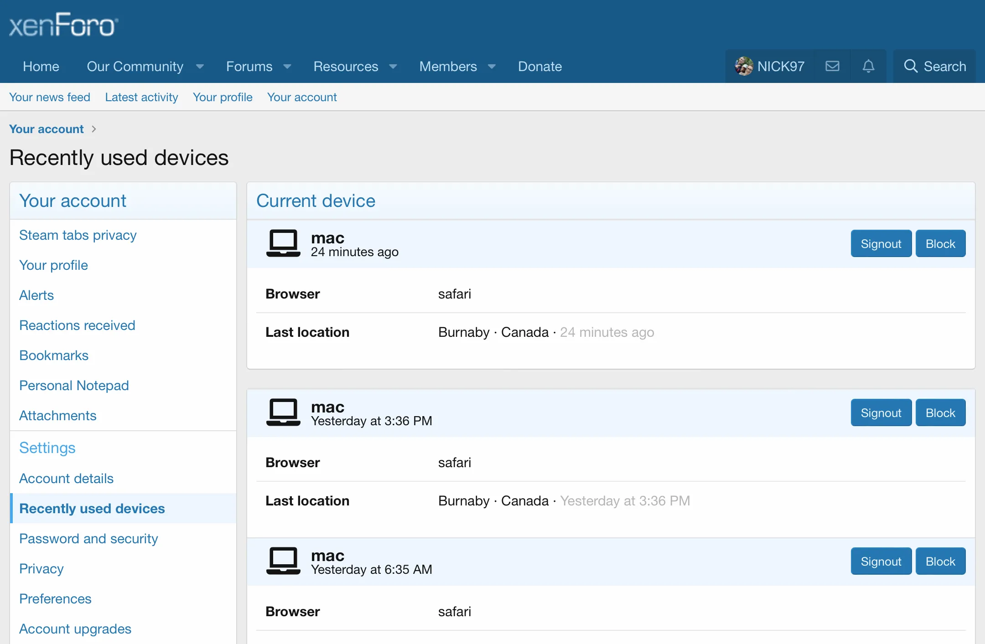Sign out the Yesterday 6:35 AM device
985x644 pixels.
coord(881,562)
